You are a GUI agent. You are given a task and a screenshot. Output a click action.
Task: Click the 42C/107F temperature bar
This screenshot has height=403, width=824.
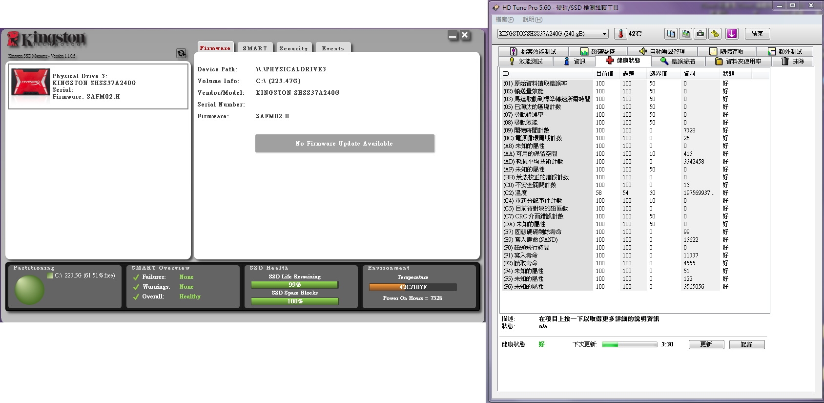(x=413, y=287)
